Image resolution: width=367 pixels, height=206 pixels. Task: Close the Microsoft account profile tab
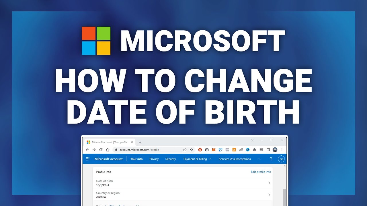coord(132,142)
